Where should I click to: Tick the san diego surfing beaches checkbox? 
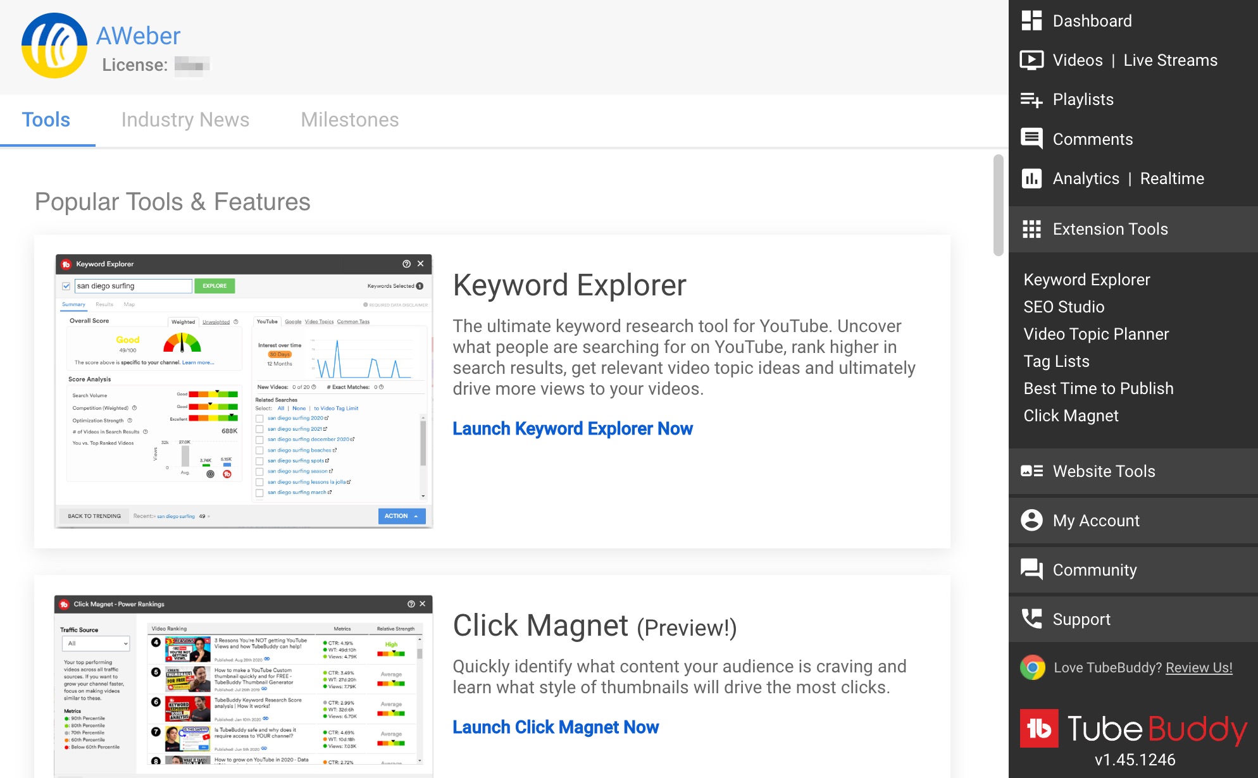coord(259,450)
